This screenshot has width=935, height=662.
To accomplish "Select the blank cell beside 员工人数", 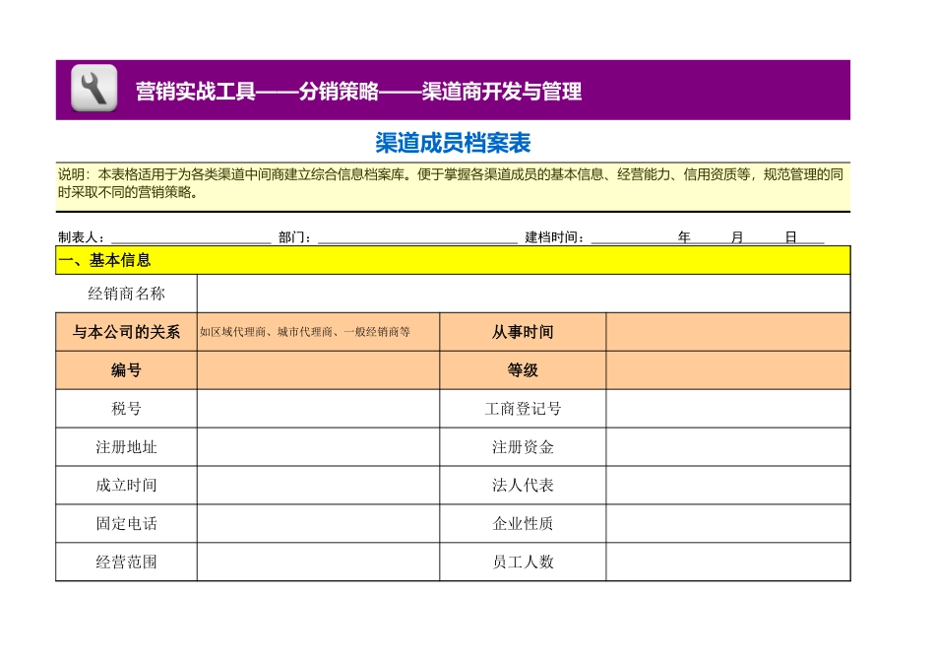I will pyautogui.click(x=727, y=562).
